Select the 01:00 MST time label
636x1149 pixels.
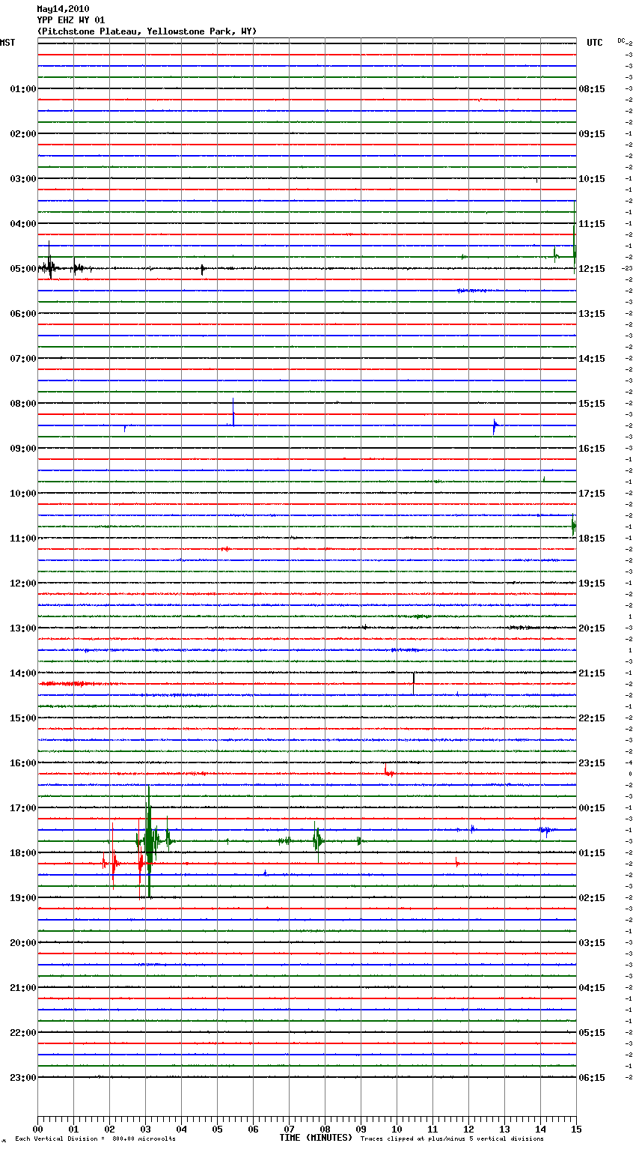[x=23, y=89]
